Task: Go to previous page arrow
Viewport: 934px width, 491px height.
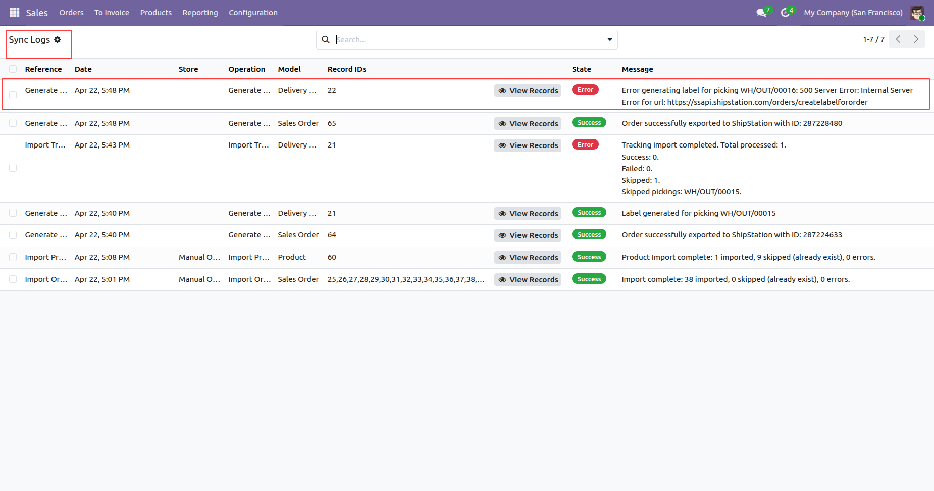Action: (x=898, y=39)
